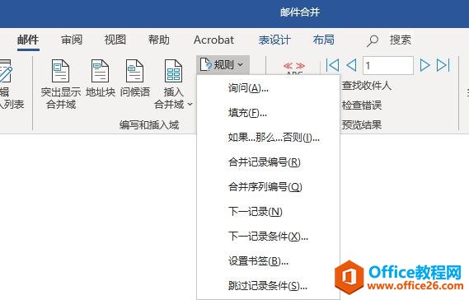Click 查找收件人 (Find Recipient)

click(367, 86)
